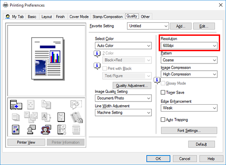This screenshot has width=226, height=165.
Task: Click the Quality Adjustment button
Action: point(132,86)
